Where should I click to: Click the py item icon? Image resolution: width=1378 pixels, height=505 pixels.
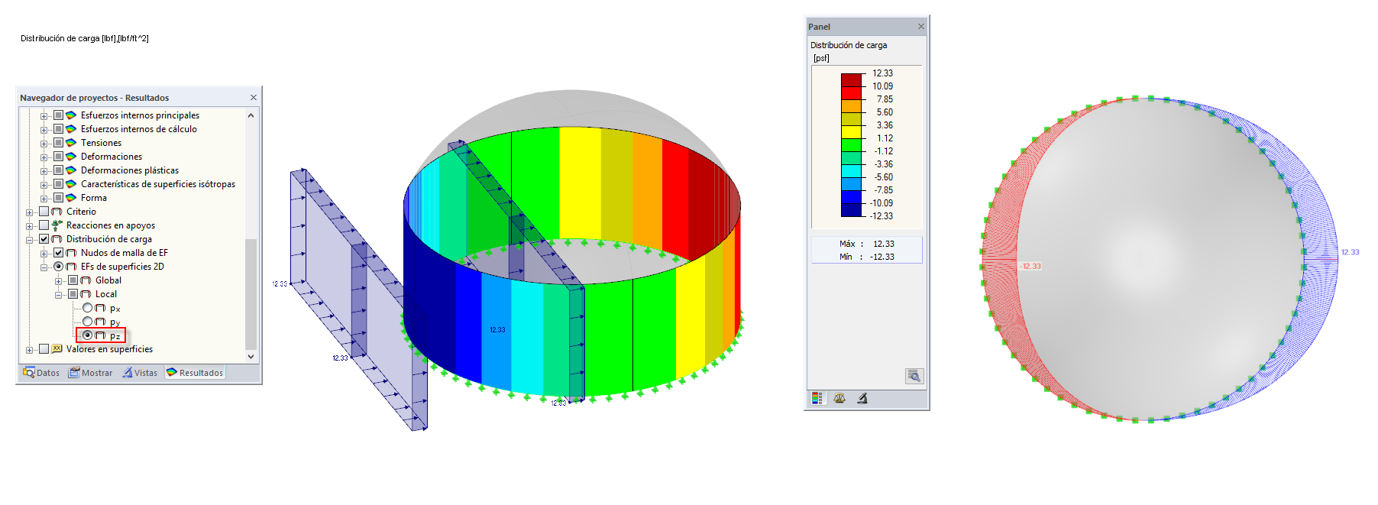click(x=100, y=322)
